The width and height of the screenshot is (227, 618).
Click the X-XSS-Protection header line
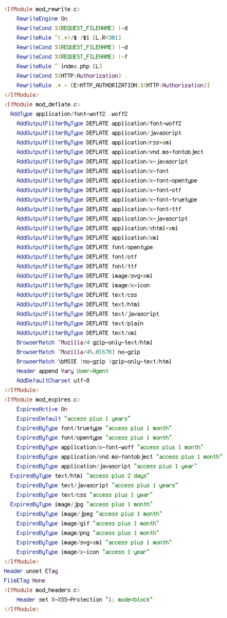point(84,599)
